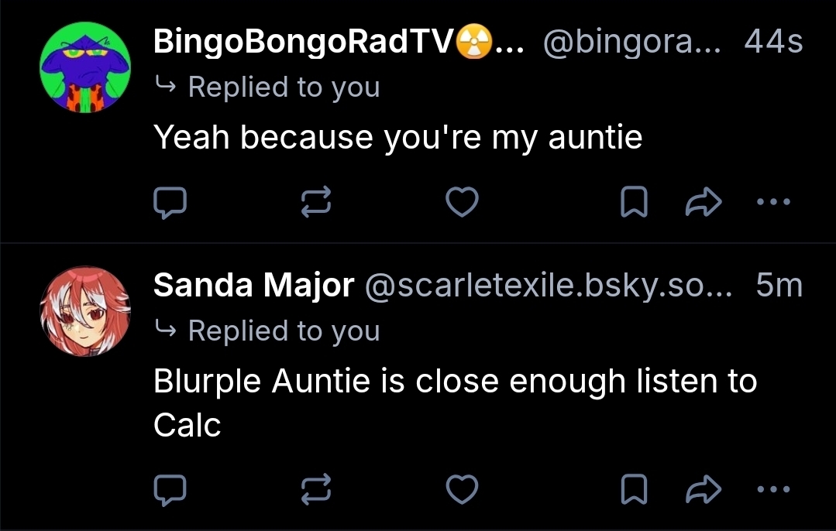Like Sanda Major's post
This screenshot has width=836, height=531.
click(463, 489)
